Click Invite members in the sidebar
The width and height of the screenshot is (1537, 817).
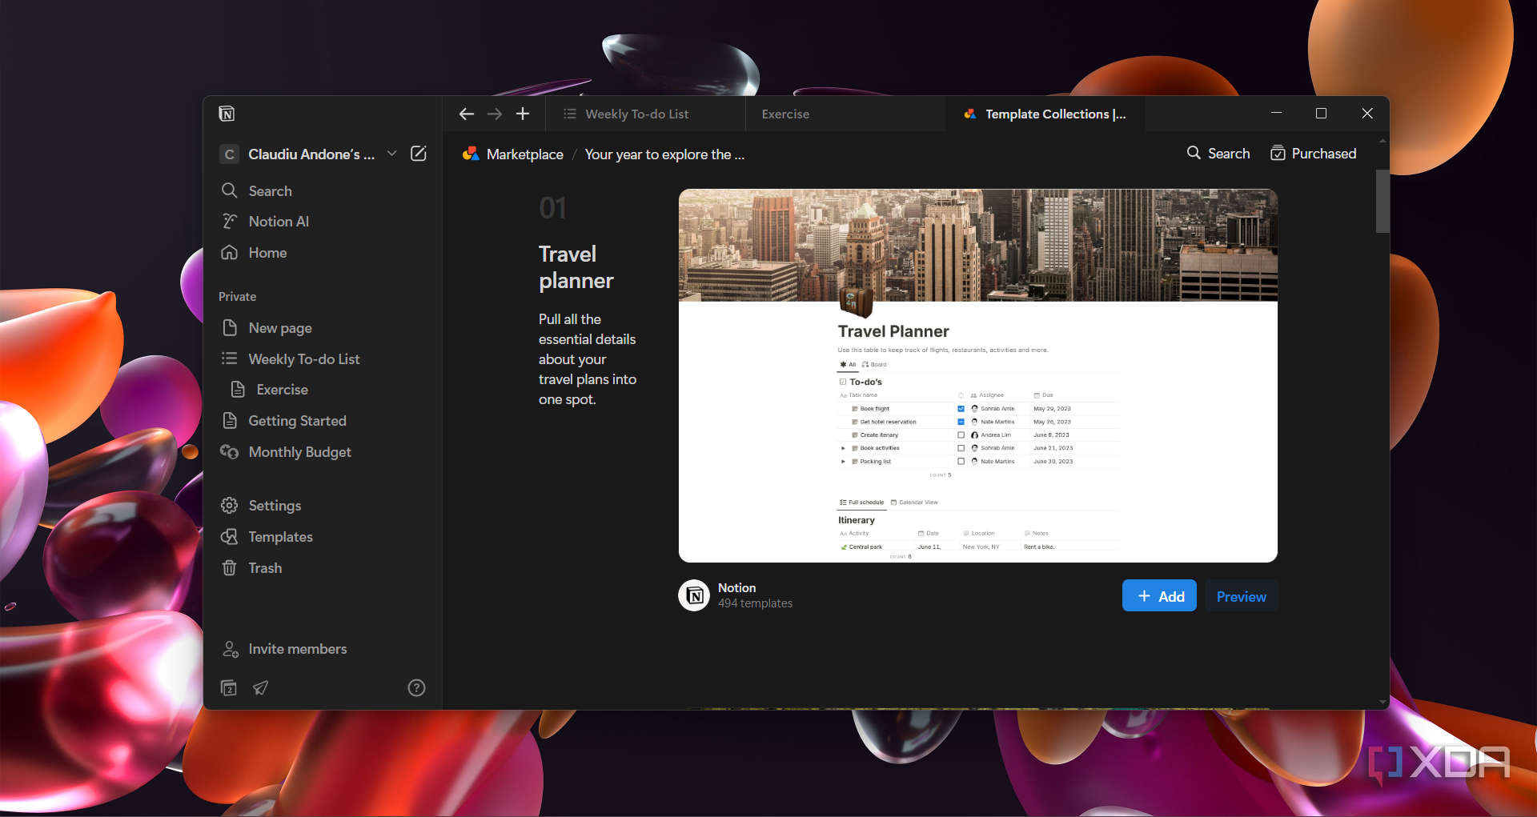pos(323,649)
